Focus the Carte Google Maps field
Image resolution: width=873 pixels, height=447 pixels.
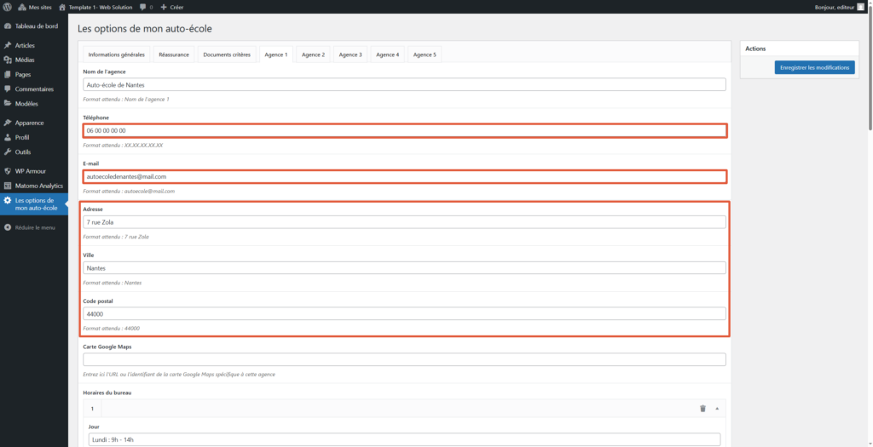coord(405,359)
